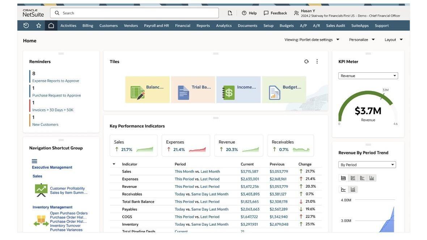Open the Recent Records history icon

click(26, 26)
